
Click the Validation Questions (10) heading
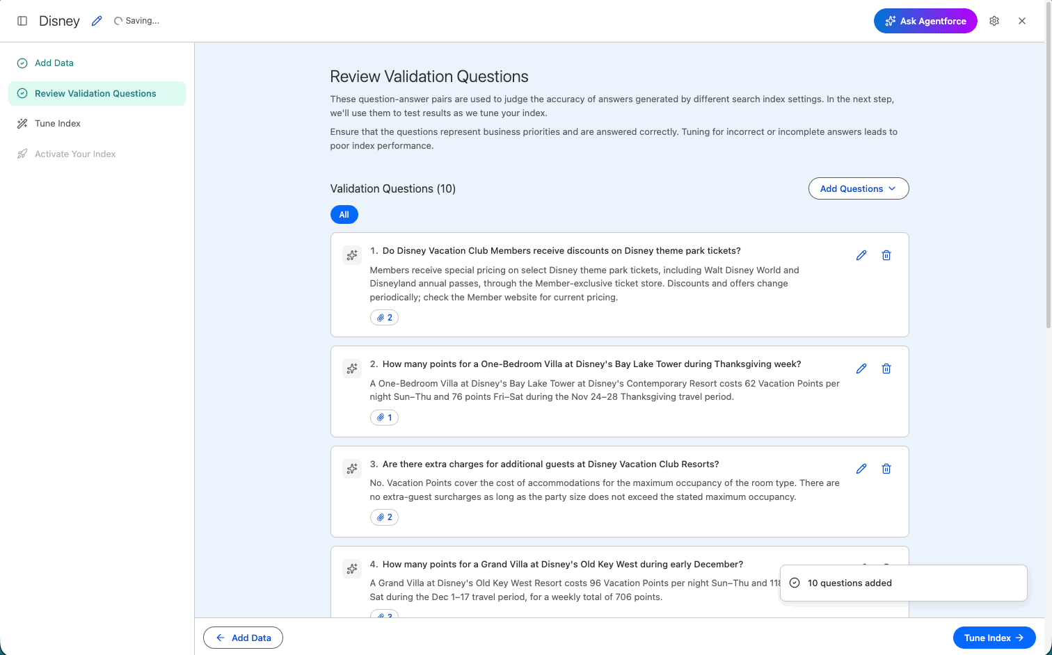click(x=393, y=188)
